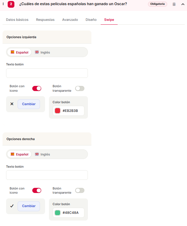This screenshot has width=187, height=226.
Task: Focus the Texto botón field in Opciones izquierda
Action: click(47, 73)
